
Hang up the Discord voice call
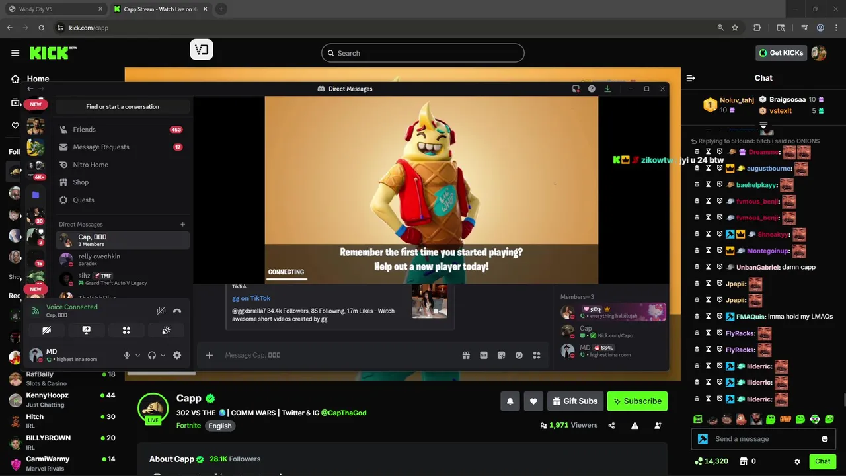pyautogui.click(x=177, y=311)
